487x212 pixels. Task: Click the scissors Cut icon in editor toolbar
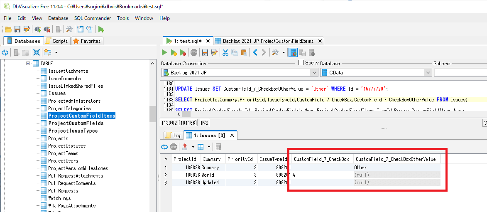[225, 52]
